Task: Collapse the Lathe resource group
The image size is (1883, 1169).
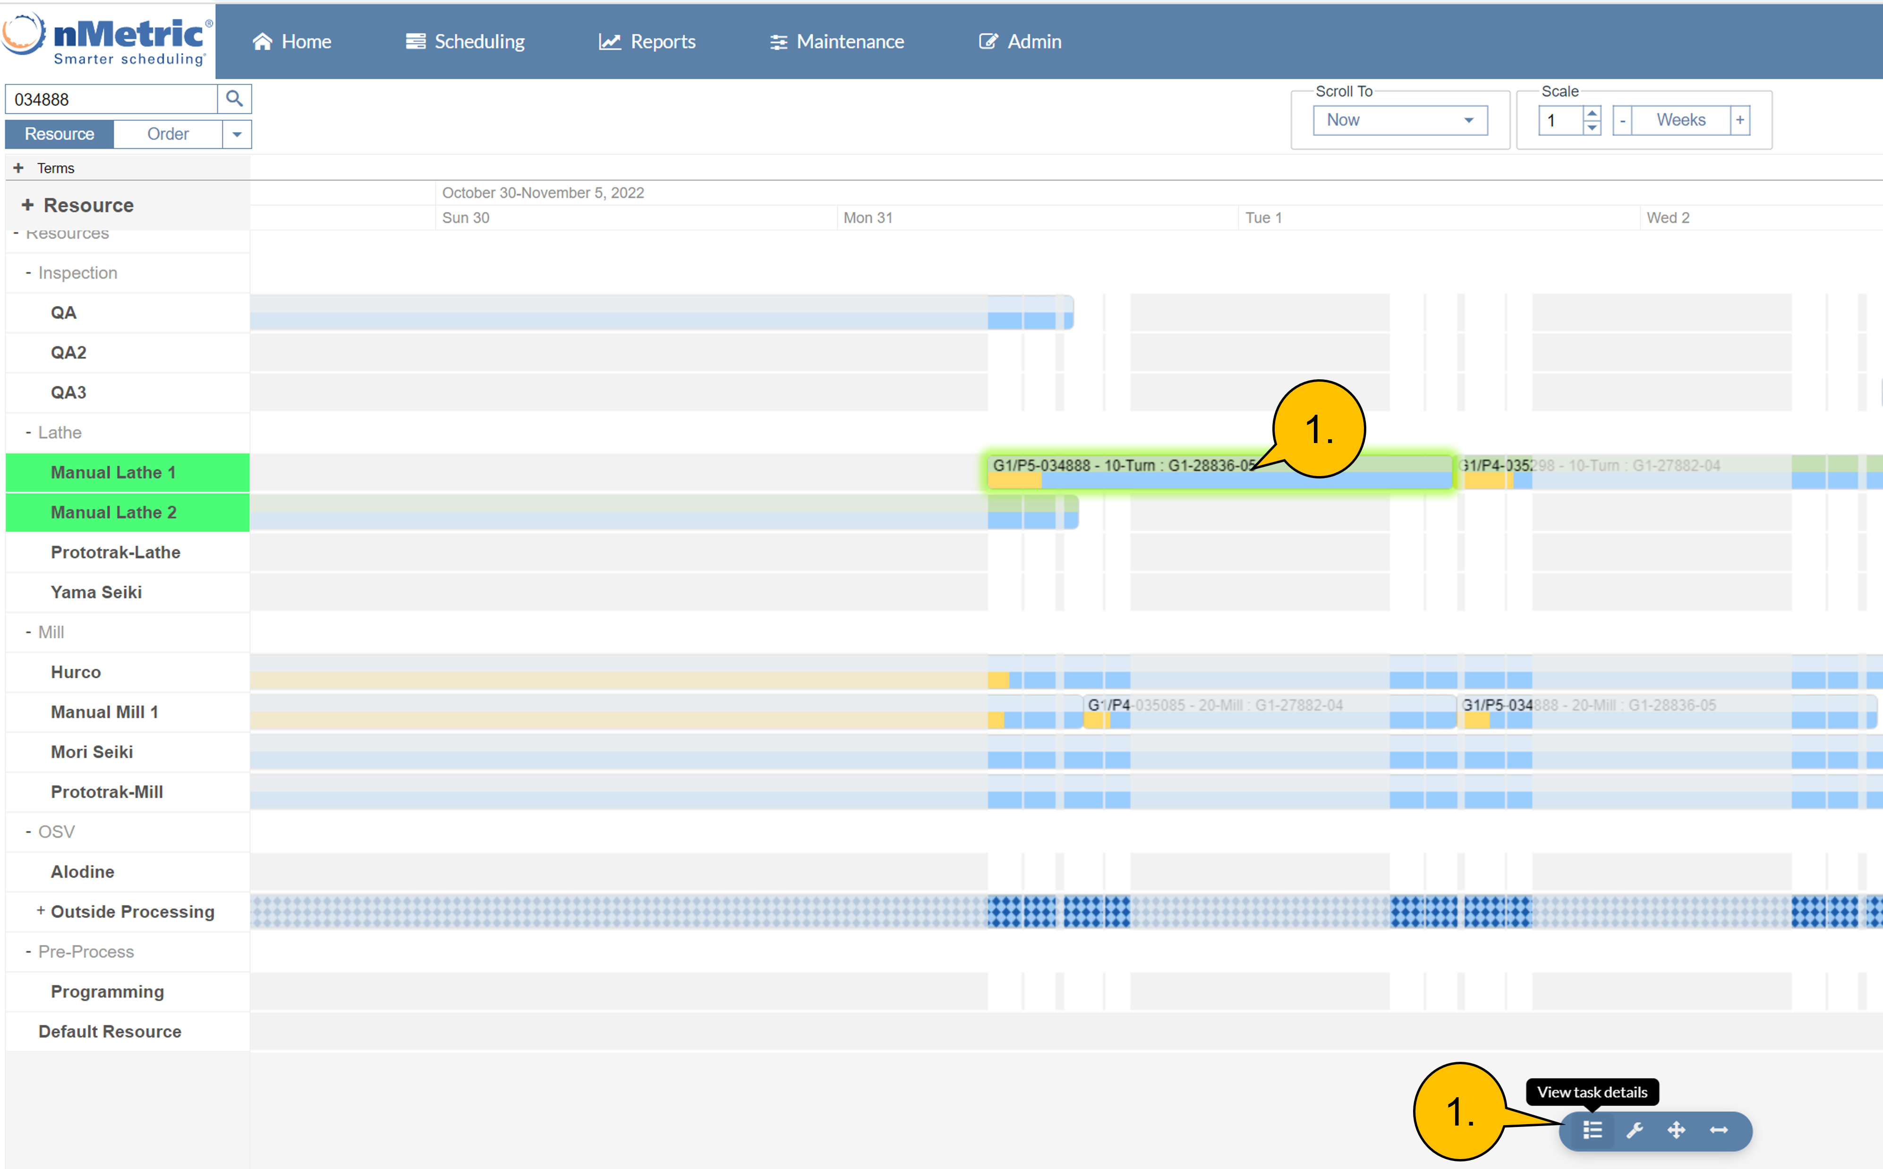Action: pyautogui.click(x=29, y=432)
